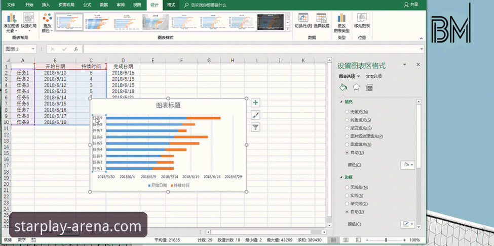Open Add Chart Element menu
This screenshot has width=494, height=246.
point(11,23)
